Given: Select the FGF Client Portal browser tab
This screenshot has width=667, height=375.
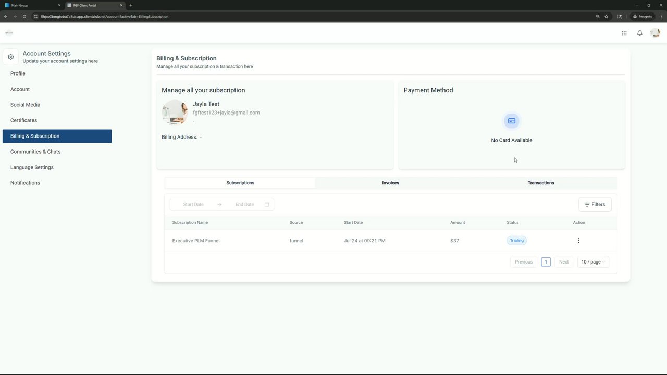Looking at the screenshot, I should coord(95,5).
